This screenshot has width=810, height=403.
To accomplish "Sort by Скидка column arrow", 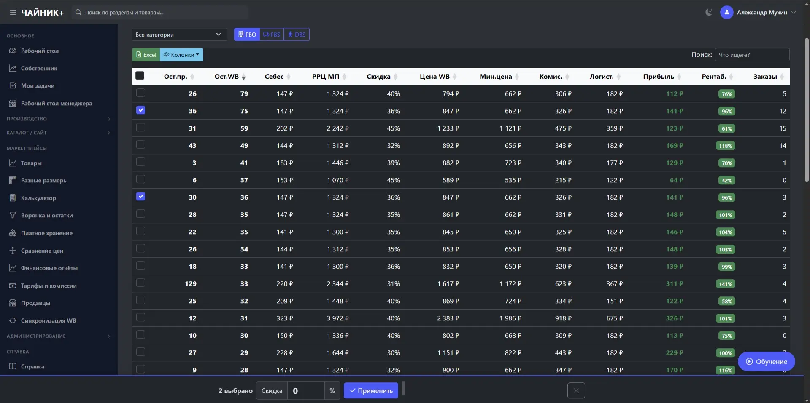I will tap(396, 77).
